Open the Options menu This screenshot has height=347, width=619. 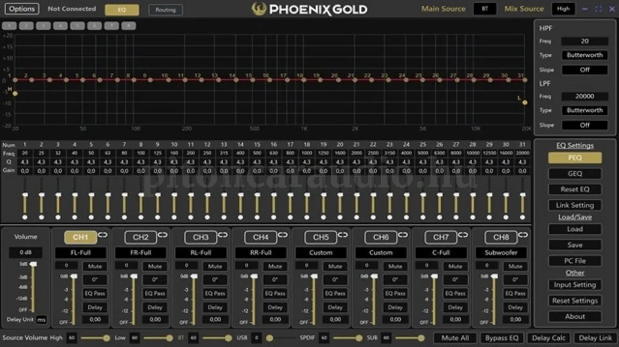point(22,9)
